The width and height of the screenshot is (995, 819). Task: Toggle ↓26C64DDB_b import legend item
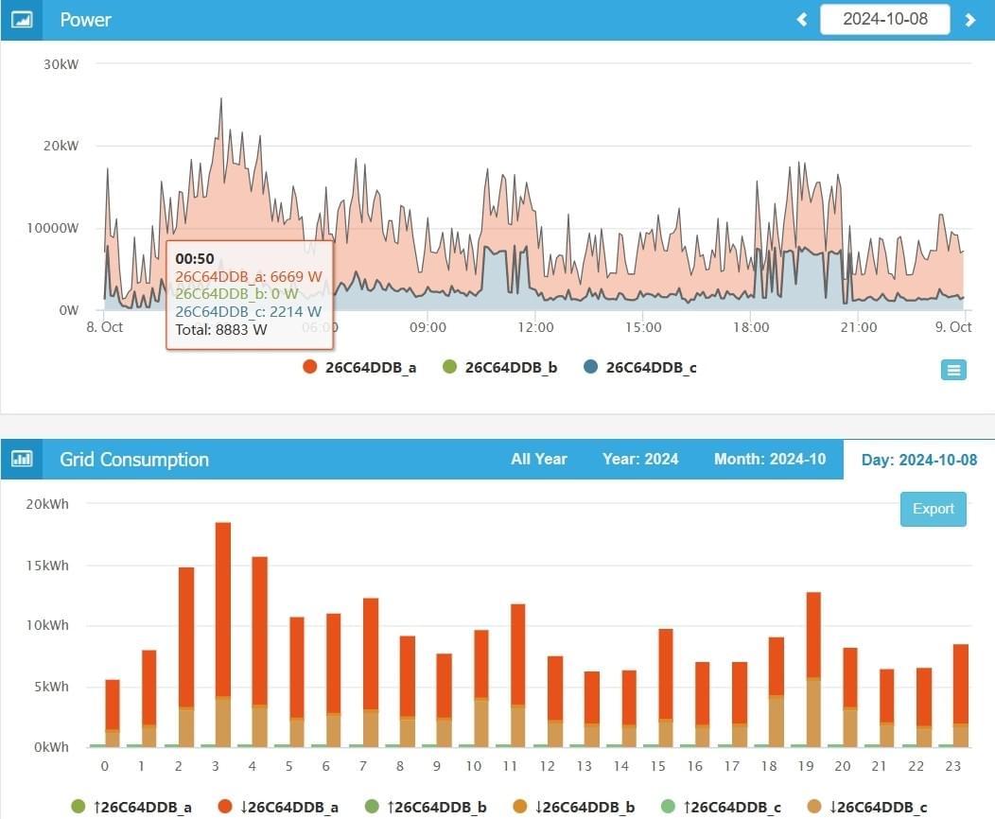click(574, 807)
